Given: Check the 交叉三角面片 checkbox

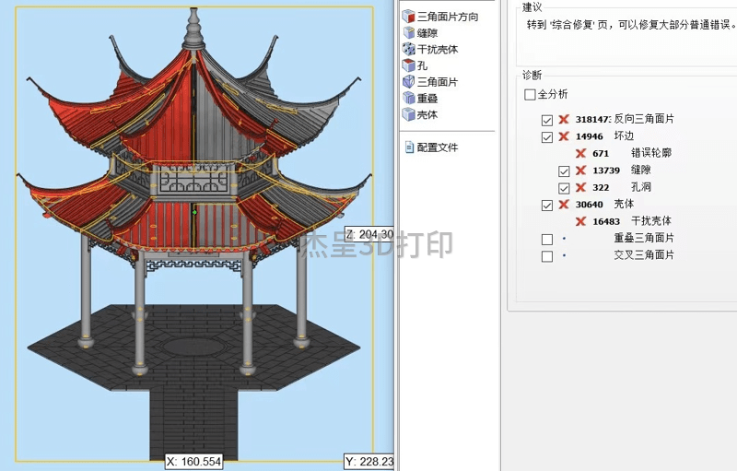Looking at the screenshot, I should click(547, 255).
